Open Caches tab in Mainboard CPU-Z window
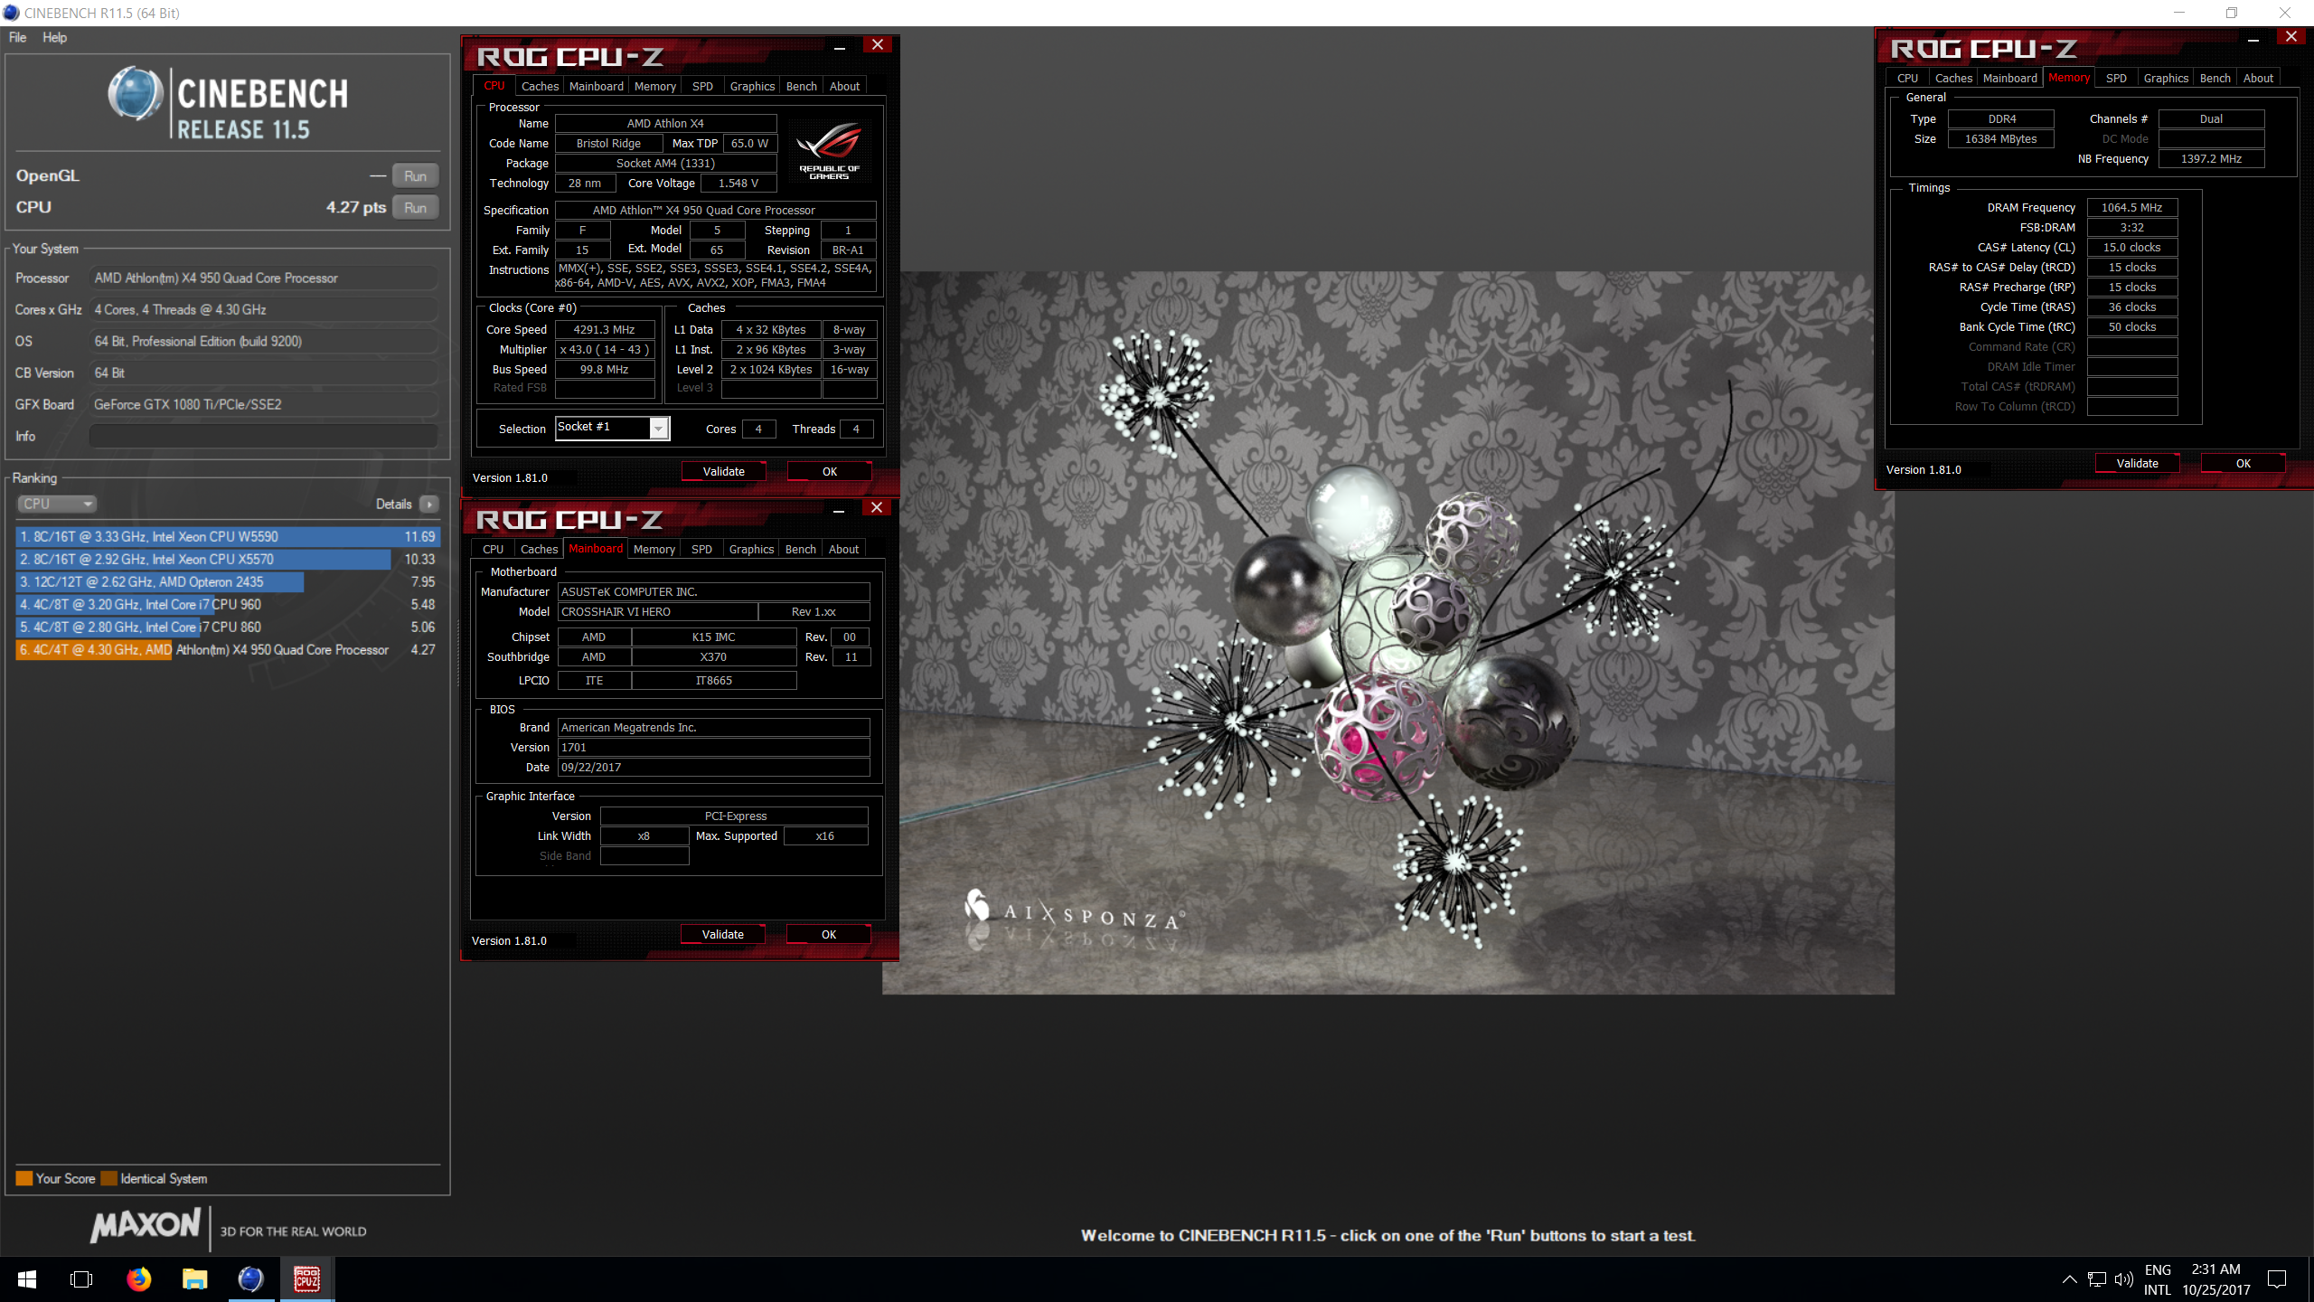The width and height of the screenshot is (2314, 1302). [x=539, y=549]
